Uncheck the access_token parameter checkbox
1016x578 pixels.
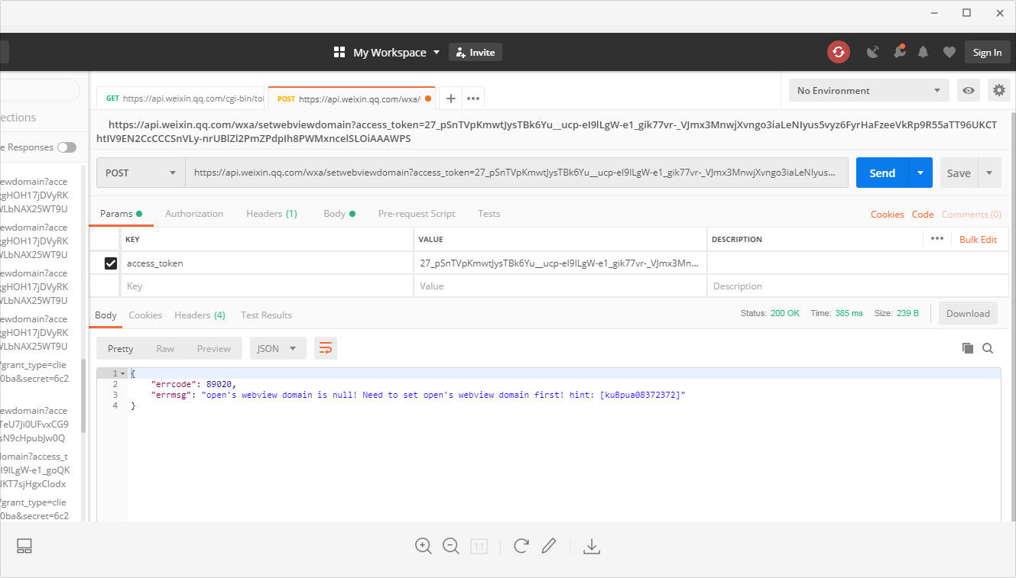(111, 263)
